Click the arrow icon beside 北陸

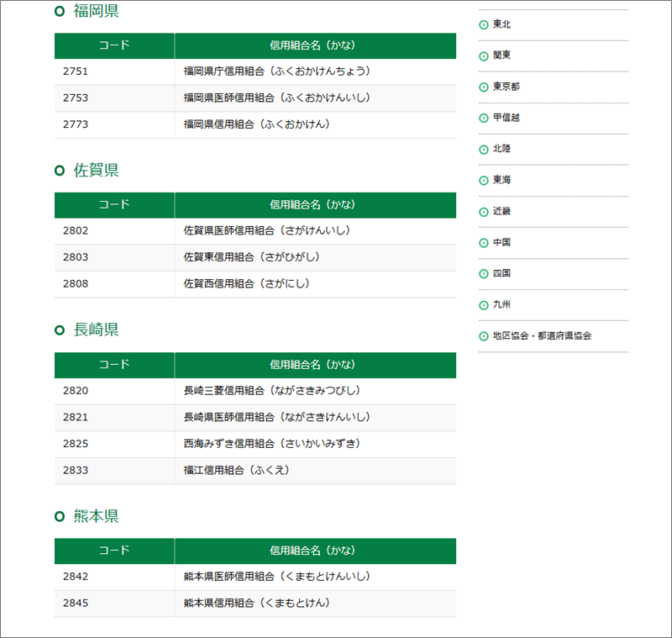484,150
